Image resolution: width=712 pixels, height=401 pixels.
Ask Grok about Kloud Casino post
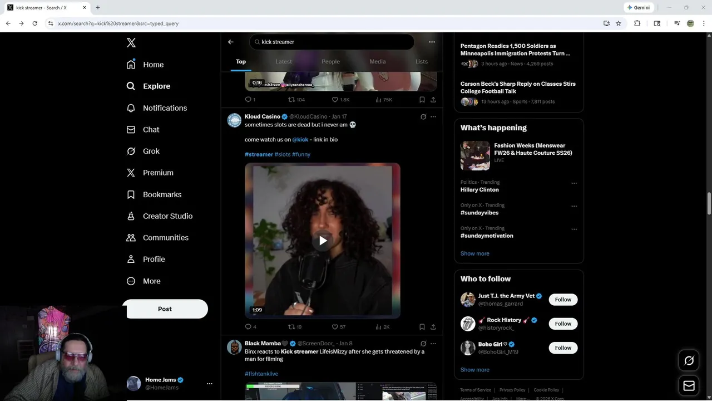point(423,117)
